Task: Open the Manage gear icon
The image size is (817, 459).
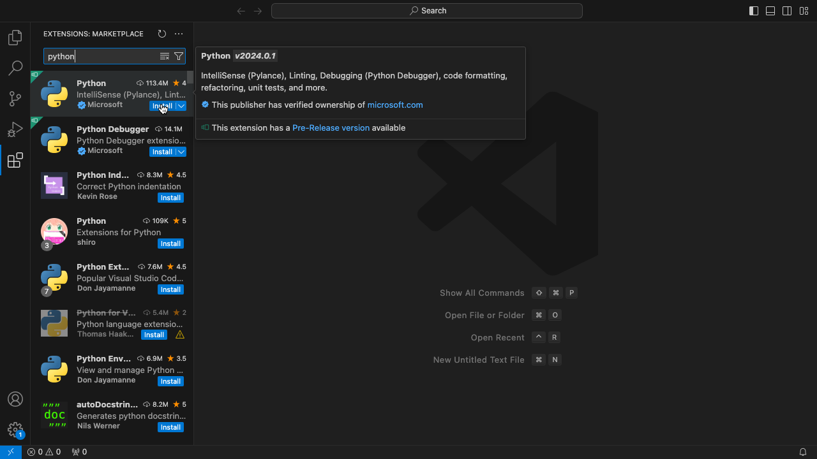Action: point(15,430)
